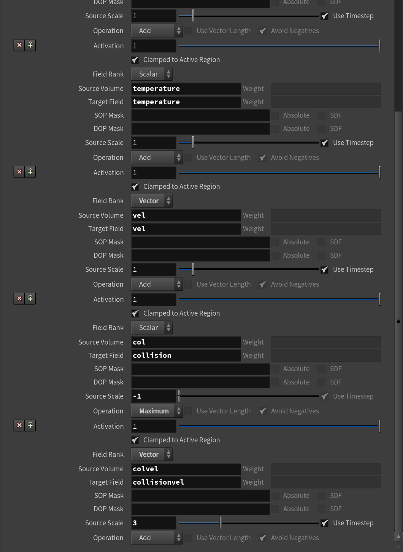Insert an entry before the temperature source block
The width and height of the screenshot is (403, 552).
click(x=30, y=45)
